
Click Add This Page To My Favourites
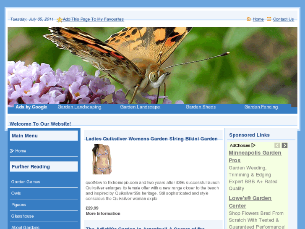pyautogui.click(x=93, y=19)
